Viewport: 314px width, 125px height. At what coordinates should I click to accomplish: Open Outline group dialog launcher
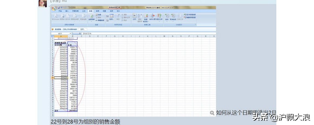tap(195, 24)
